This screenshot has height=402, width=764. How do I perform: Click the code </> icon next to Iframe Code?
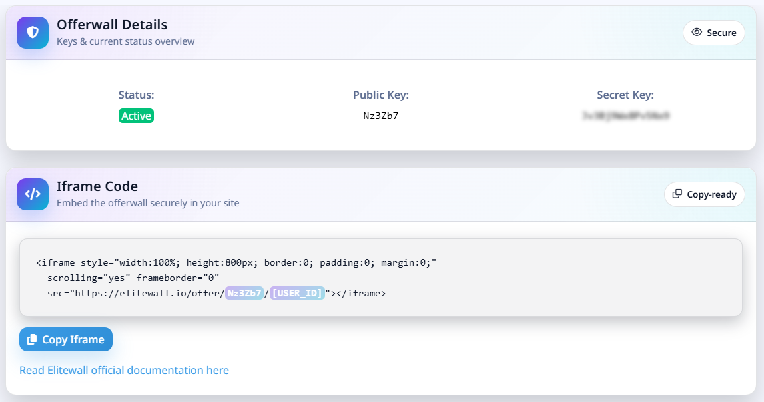point(32,194)
